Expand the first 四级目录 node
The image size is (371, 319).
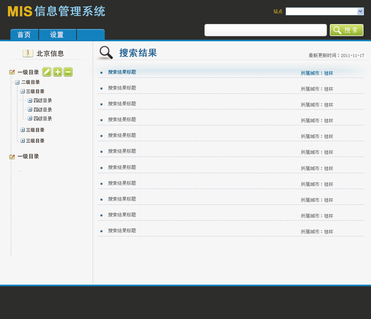[x=30, y=101]
